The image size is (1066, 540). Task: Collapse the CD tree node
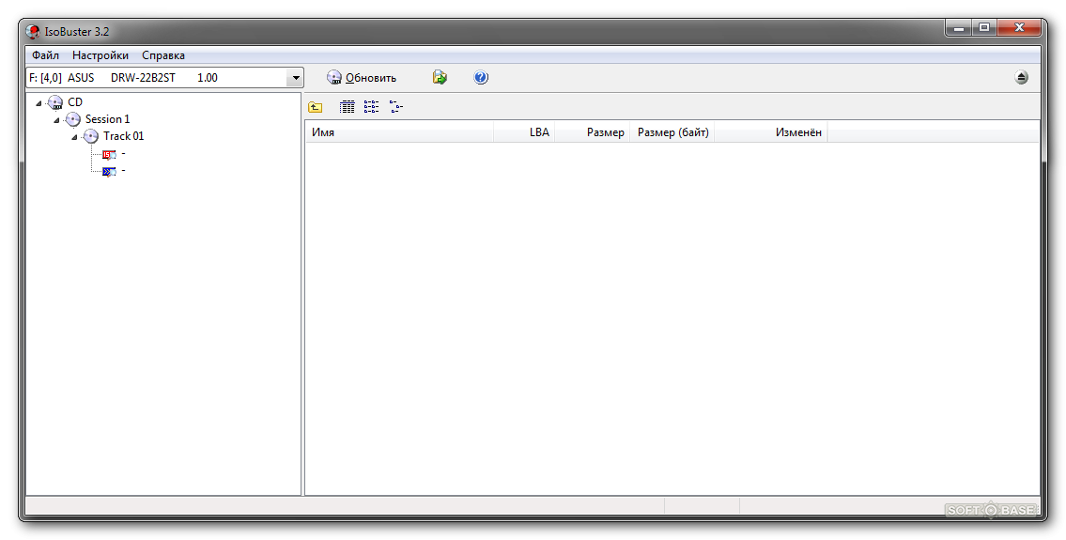click(37, 102)
